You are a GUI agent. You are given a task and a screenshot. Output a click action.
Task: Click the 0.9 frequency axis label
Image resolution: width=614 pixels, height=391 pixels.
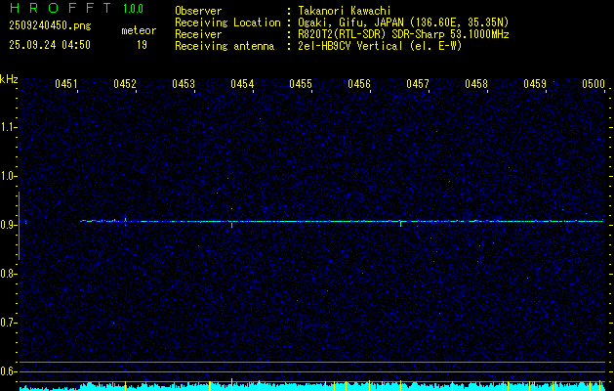[x=7, y=225]
